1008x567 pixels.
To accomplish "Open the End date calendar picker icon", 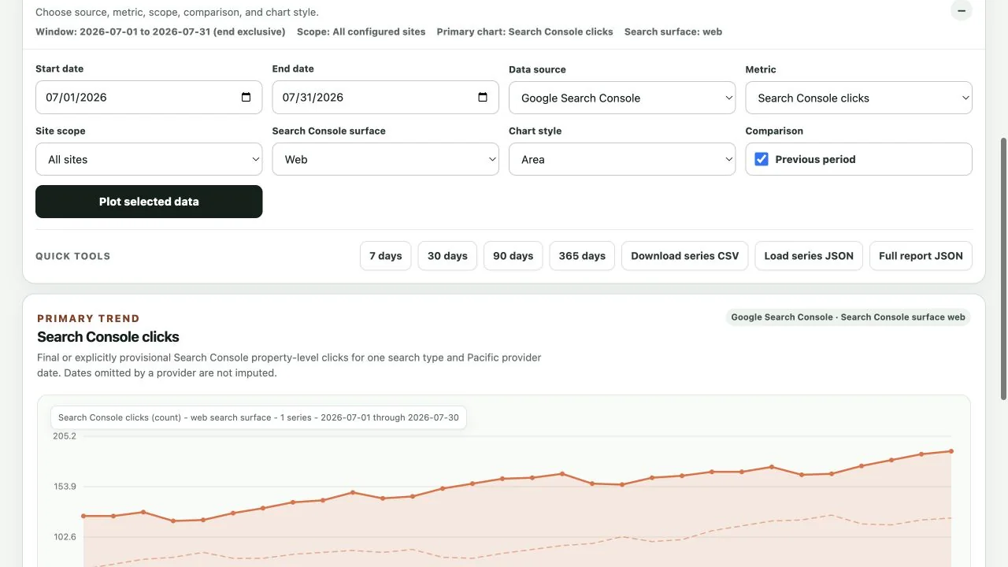I will (483, 98).
